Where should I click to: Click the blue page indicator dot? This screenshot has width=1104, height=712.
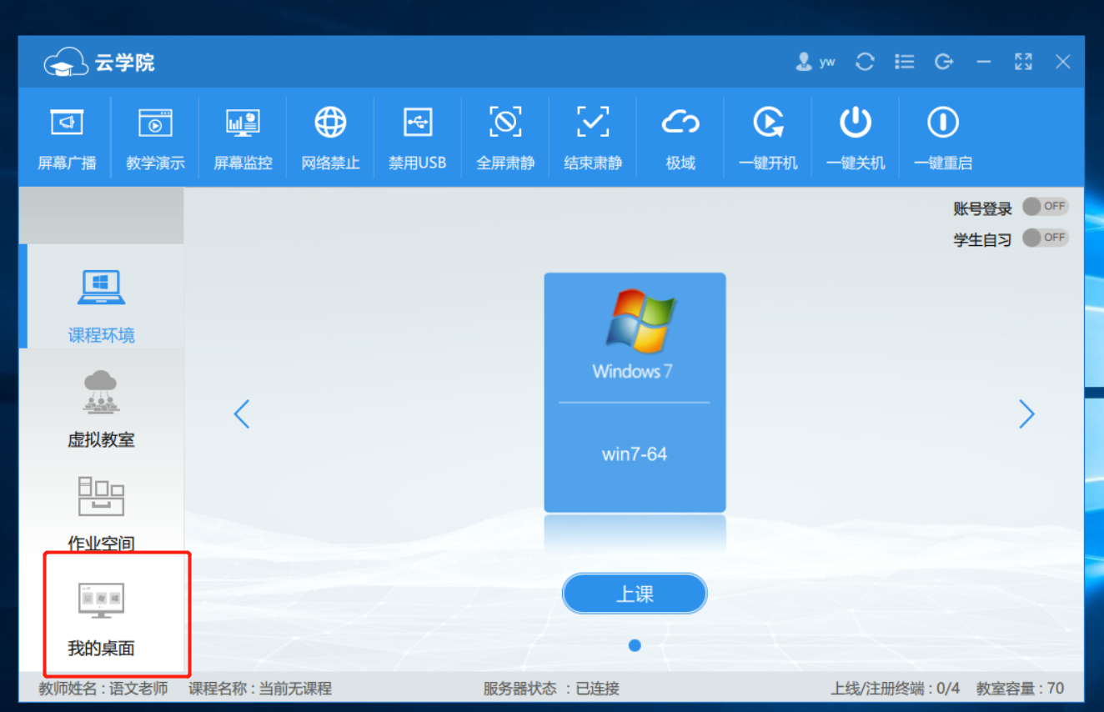coord(635,645)
